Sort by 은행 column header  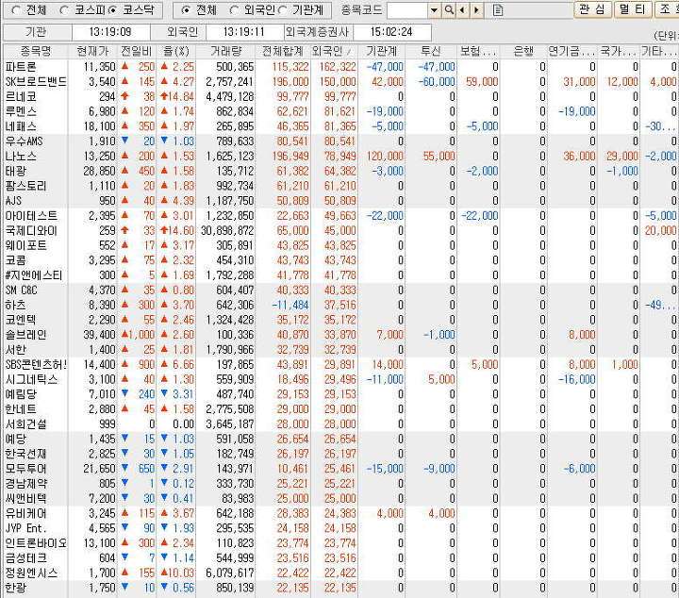click(523, 51)
